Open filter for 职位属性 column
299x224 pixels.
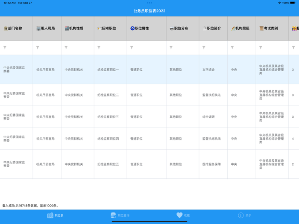tap(132, 48)
